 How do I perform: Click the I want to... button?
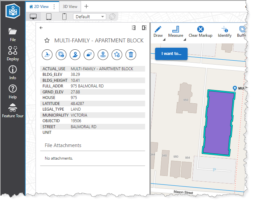tap(171, 54)
